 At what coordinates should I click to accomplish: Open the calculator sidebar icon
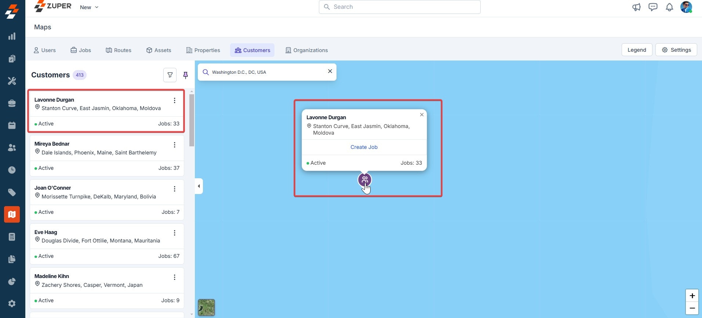coord(12,237)
